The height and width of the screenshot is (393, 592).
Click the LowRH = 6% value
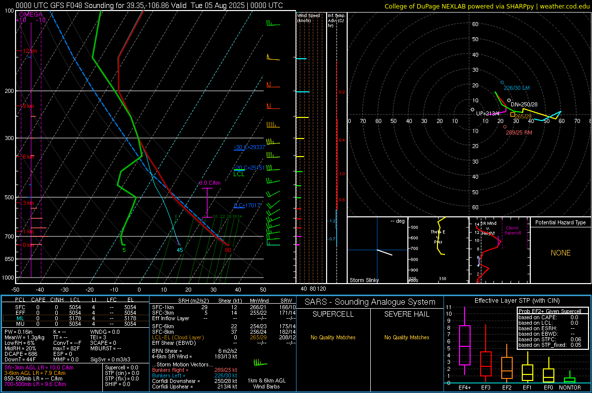pos(19,343)
